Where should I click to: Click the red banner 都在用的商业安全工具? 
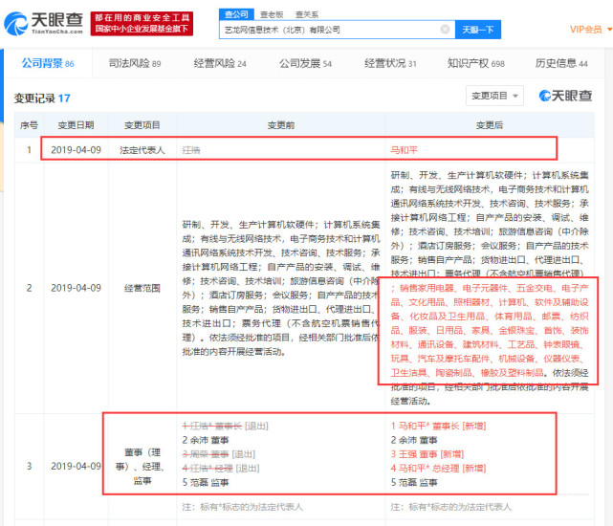pos(142,24)
